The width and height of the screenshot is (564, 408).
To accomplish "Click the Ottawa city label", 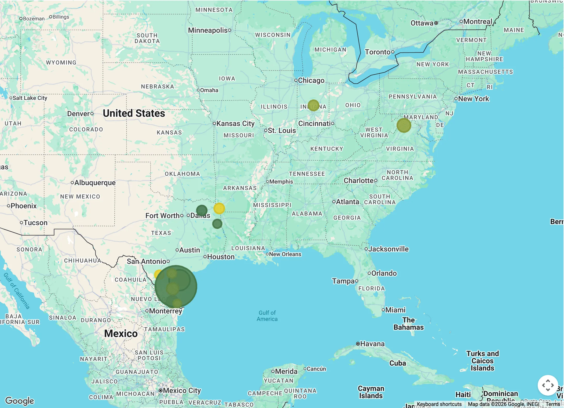I will coord(422,23).
